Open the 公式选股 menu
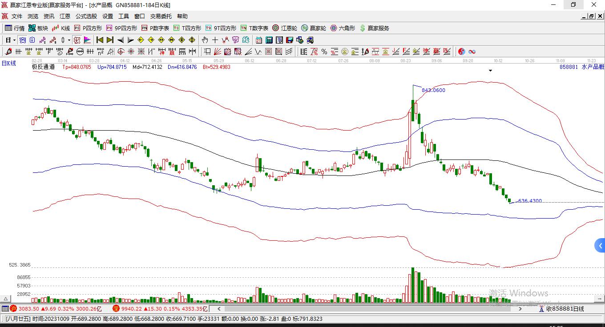Viewport: 605px width, 327px height. pos(86,16)
